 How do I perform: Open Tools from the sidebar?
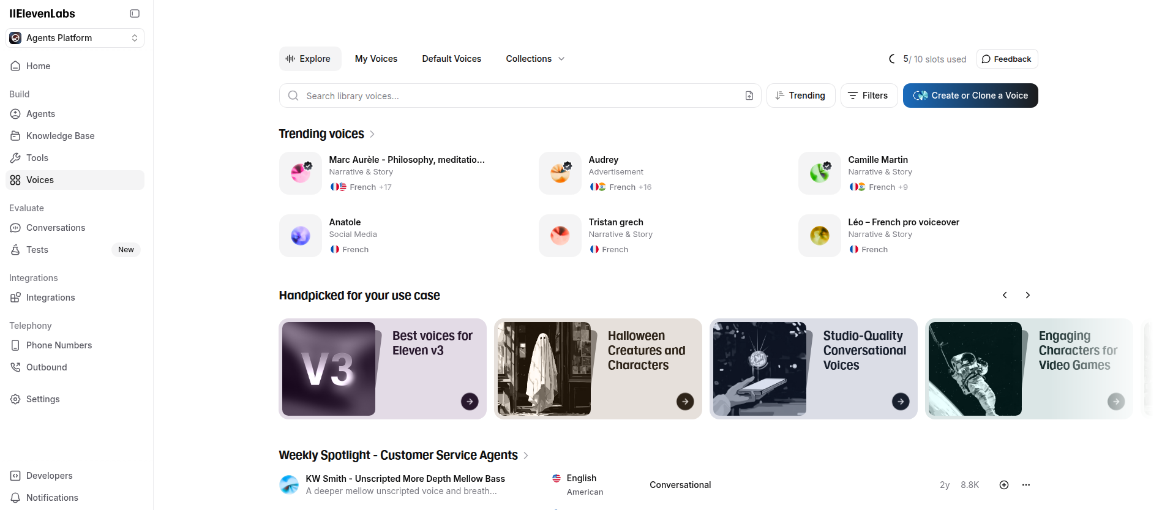[37, 157]
